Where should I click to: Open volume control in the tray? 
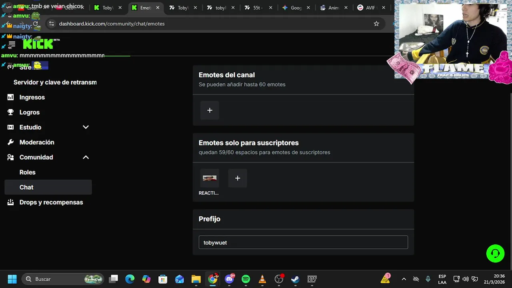click(x=466, y=279)
